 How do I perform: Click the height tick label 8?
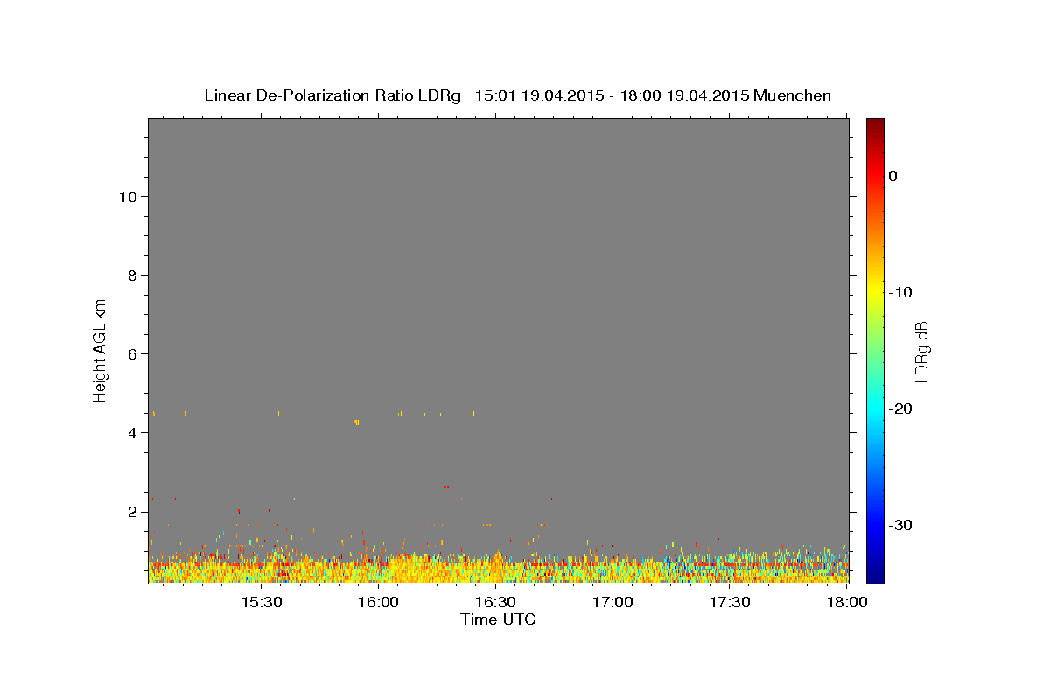pos(130,276)
